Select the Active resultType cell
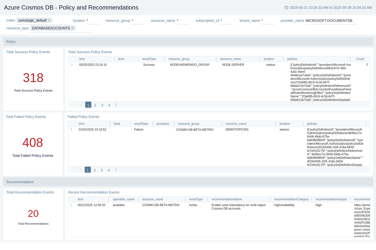Image resolution: width=376 pixels, height=250 pixels. pos(193,205)
